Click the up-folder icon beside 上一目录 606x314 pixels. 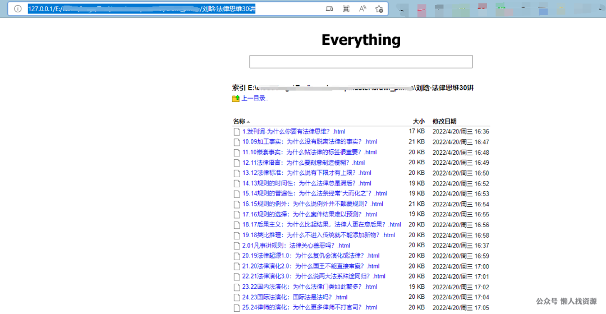tap(236, 99)
